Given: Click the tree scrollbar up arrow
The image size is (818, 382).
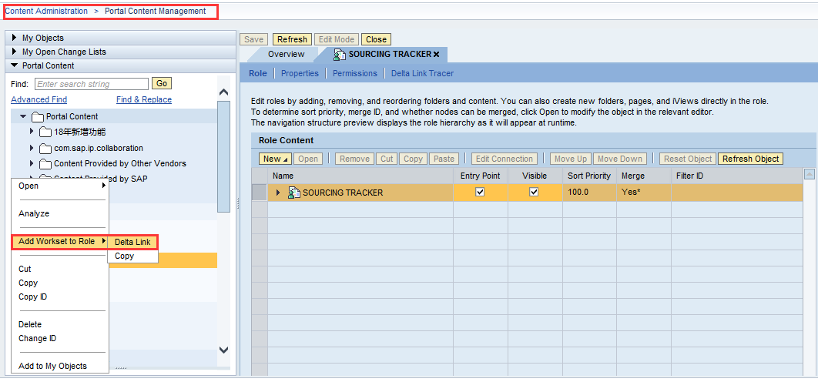Looking at the screenshot, I should coord(224,92).
